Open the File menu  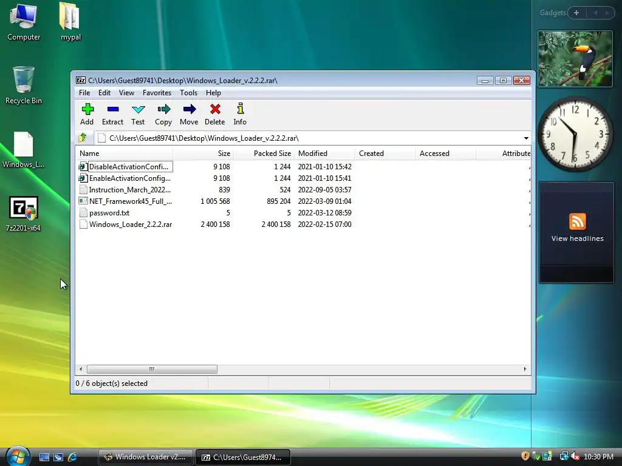point(84,93)
